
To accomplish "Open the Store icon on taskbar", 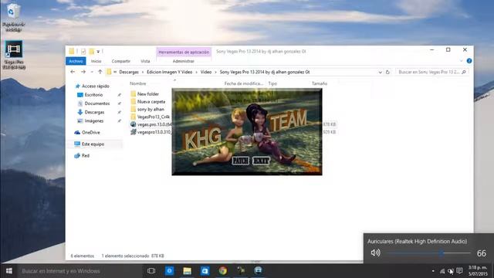I will tap(205, 271).
